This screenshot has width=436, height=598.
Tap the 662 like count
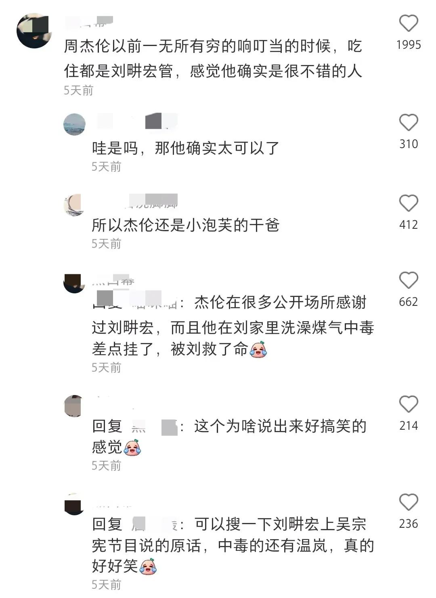[409, 301]
